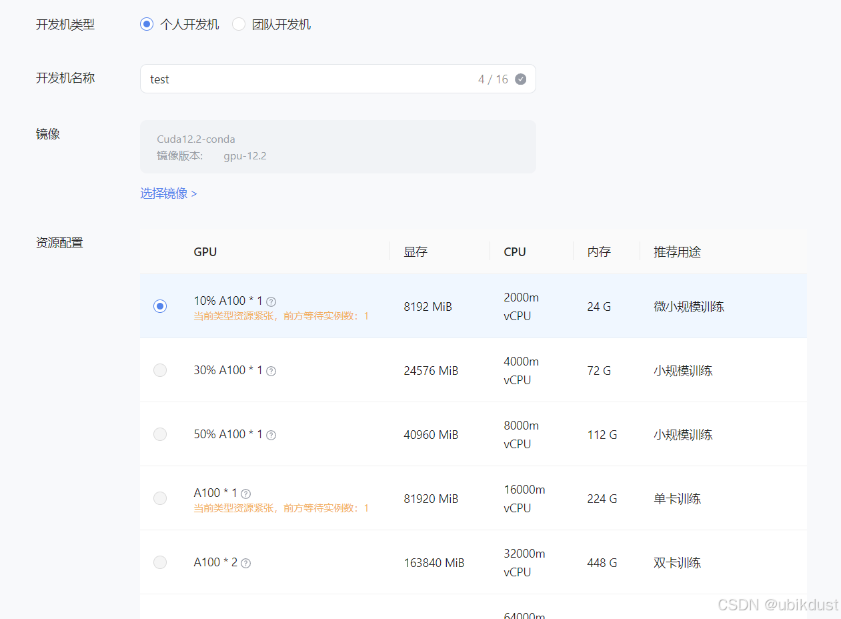Click the 224 G memory cell

point(602,499)
